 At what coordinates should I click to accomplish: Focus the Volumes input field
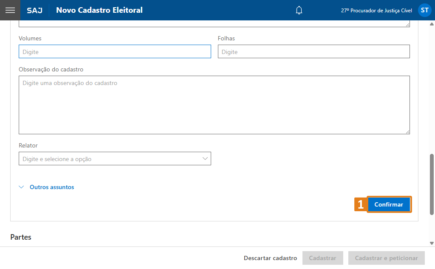(115, 52)
